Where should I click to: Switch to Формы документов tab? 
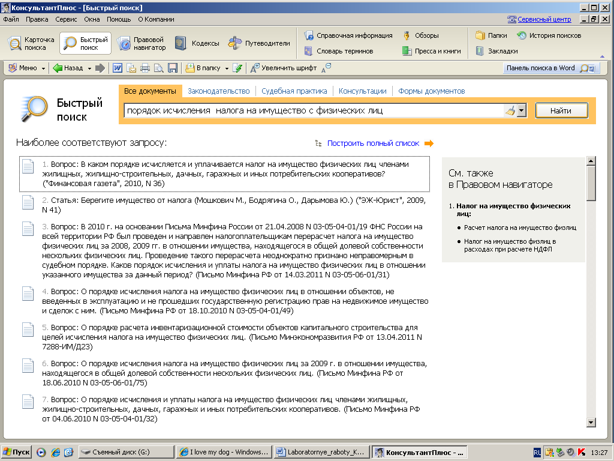(x=432, y=91)
